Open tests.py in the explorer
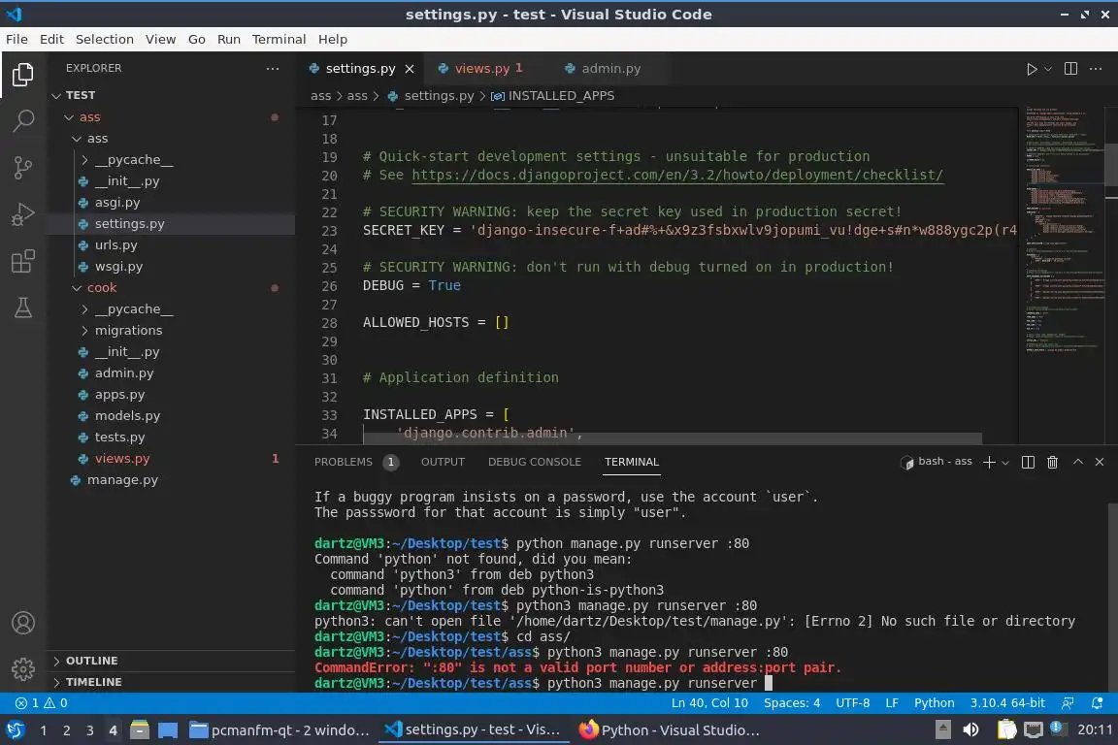This screenshot has width=1118, height=745. click(x=119, y=437)
